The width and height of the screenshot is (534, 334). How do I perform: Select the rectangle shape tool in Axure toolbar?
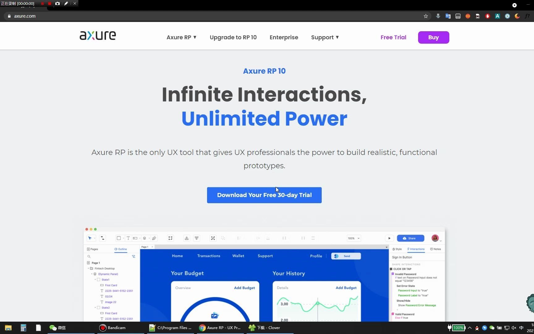119,238
